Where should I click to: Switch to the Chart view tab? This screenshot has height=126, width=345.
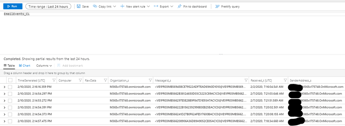point(25,65)
